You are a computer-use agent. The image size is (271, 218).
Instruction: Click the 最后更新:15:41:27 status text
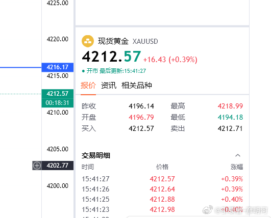click(122, 71)
